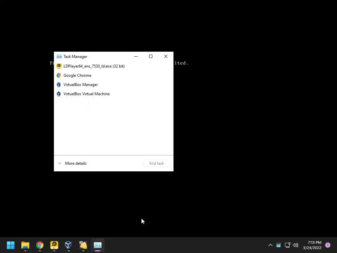
Task: Open volume control in the tray
Action: 296,245
